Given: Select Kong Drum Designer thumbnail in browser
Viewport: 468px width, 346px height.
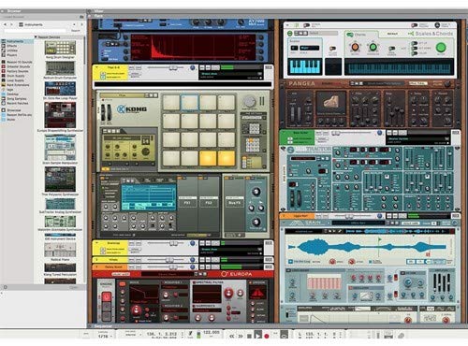Looking at the screenshot, I should pyautogui.click(x=60, y=48).
